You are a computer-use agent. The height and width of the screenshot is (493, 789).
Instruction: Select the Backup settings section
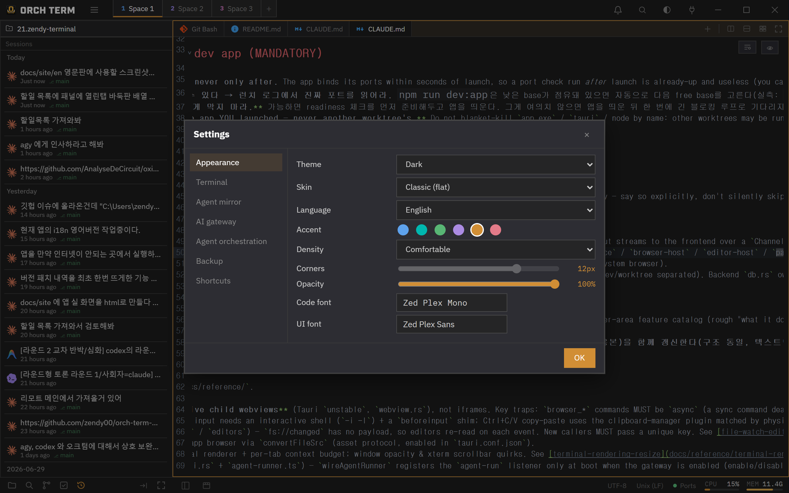tap(236, 261)
